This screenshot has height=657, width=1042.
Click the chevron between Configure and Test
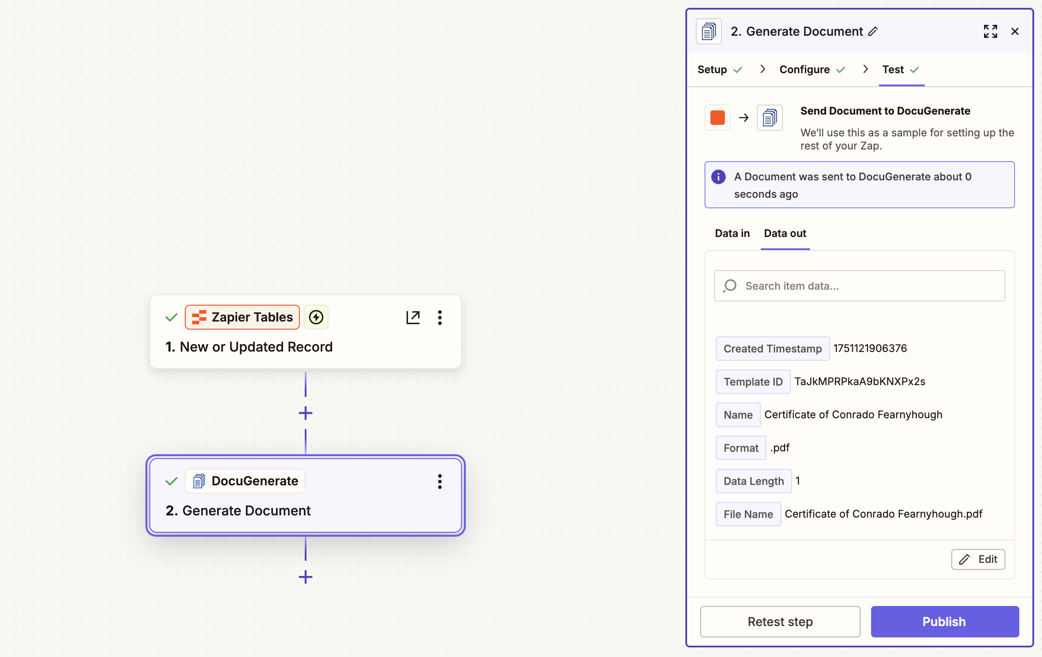click(865, 69)
